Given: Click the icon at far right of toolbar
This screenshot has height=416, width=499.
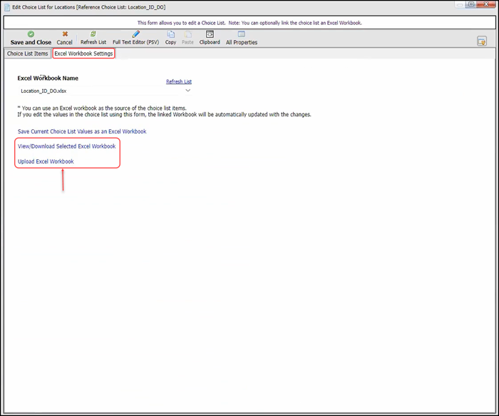Looking at the screenshot, I should coord(482,41).
